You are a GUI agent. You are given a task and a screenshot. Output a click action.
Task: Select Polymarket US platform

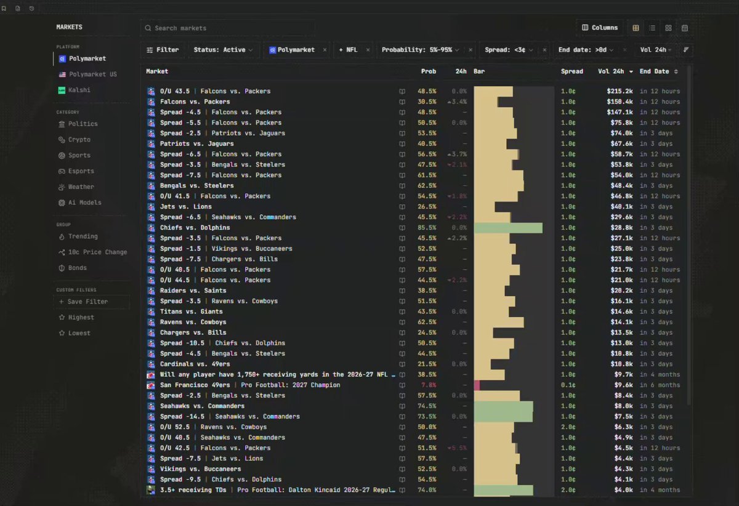tap(87, 74)
